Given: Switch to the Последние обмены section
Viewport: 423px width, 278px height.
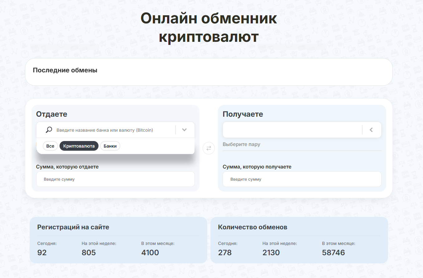Looking at the screenshot, I should coord(65,70).
